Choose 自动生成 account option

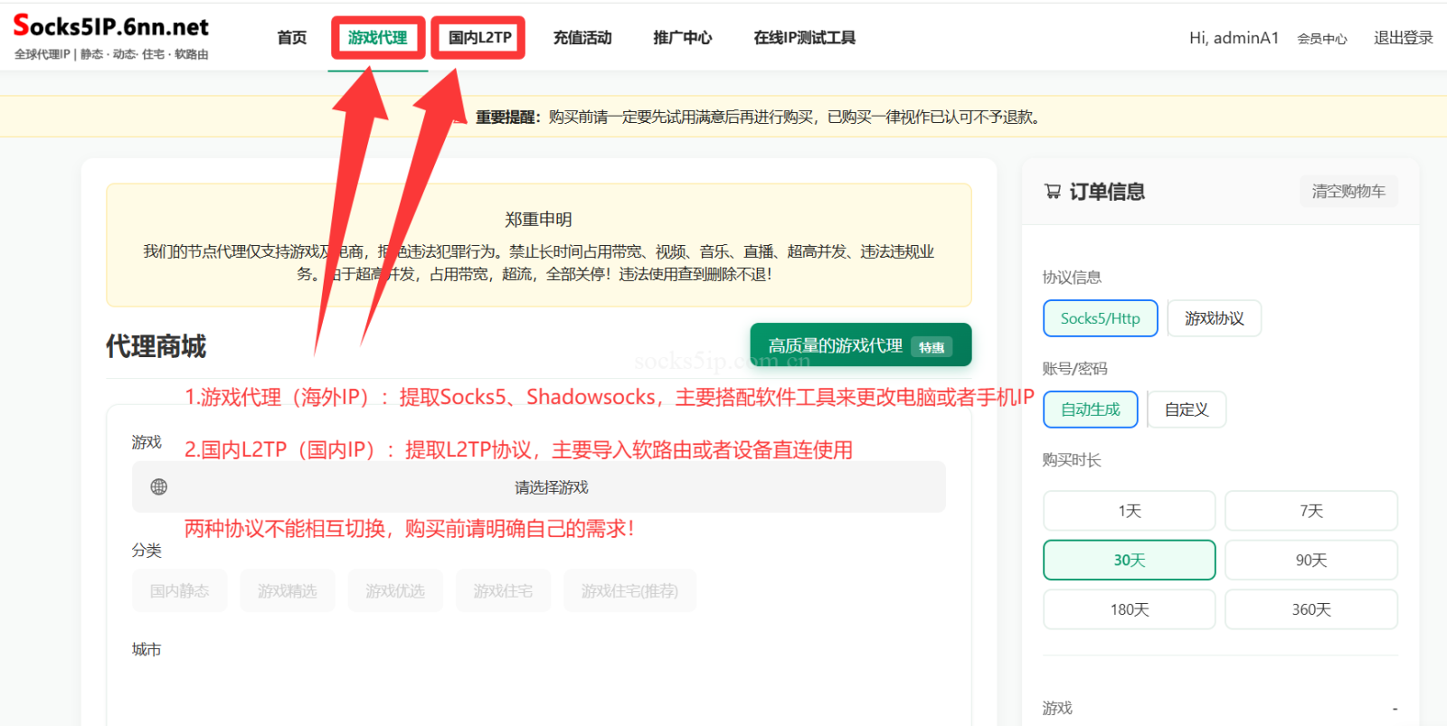pyautogui.click(x=1091, y=410)
